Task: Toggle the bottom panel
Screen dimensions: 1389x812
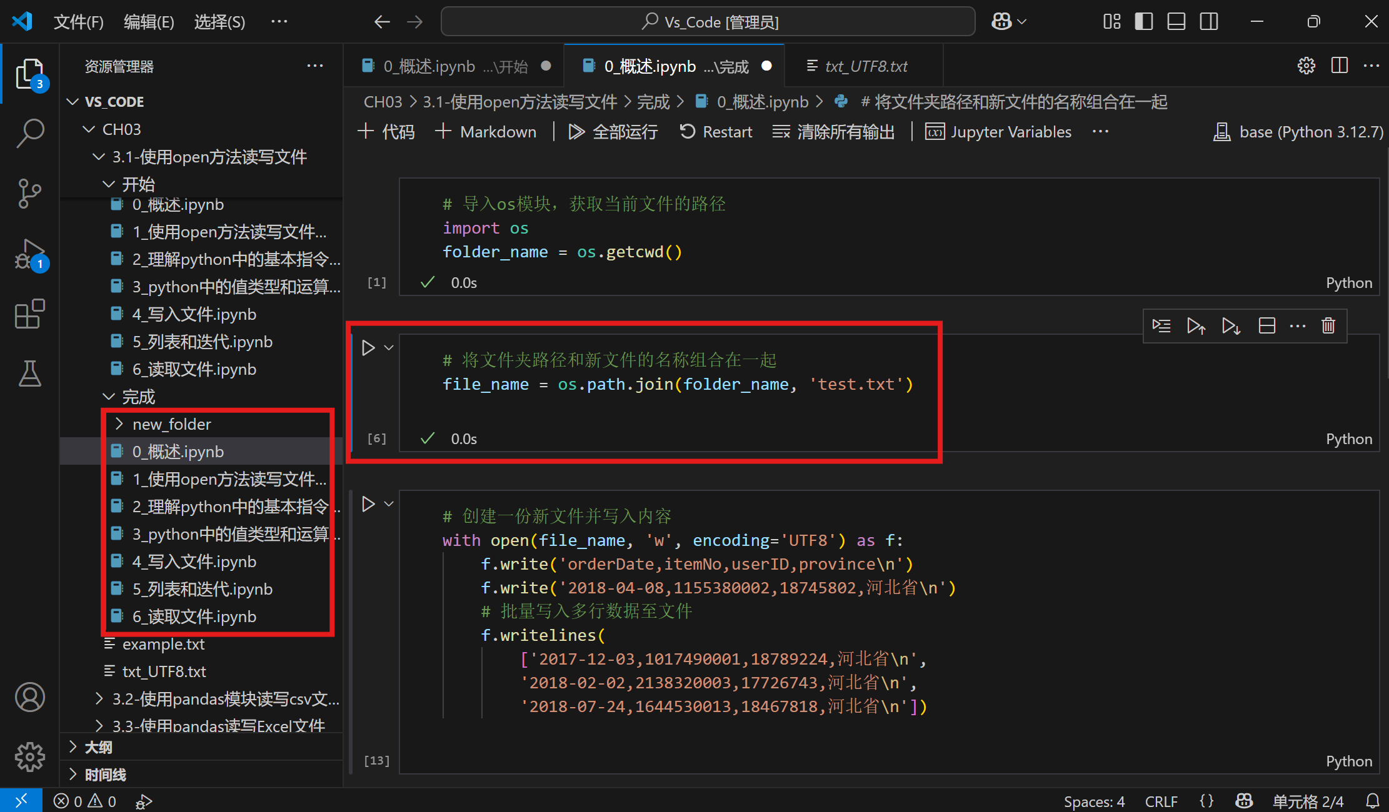Action: (x=1176, y=22)
